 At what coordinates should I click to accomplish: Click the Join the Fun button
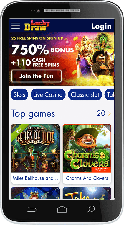[36, 76]
